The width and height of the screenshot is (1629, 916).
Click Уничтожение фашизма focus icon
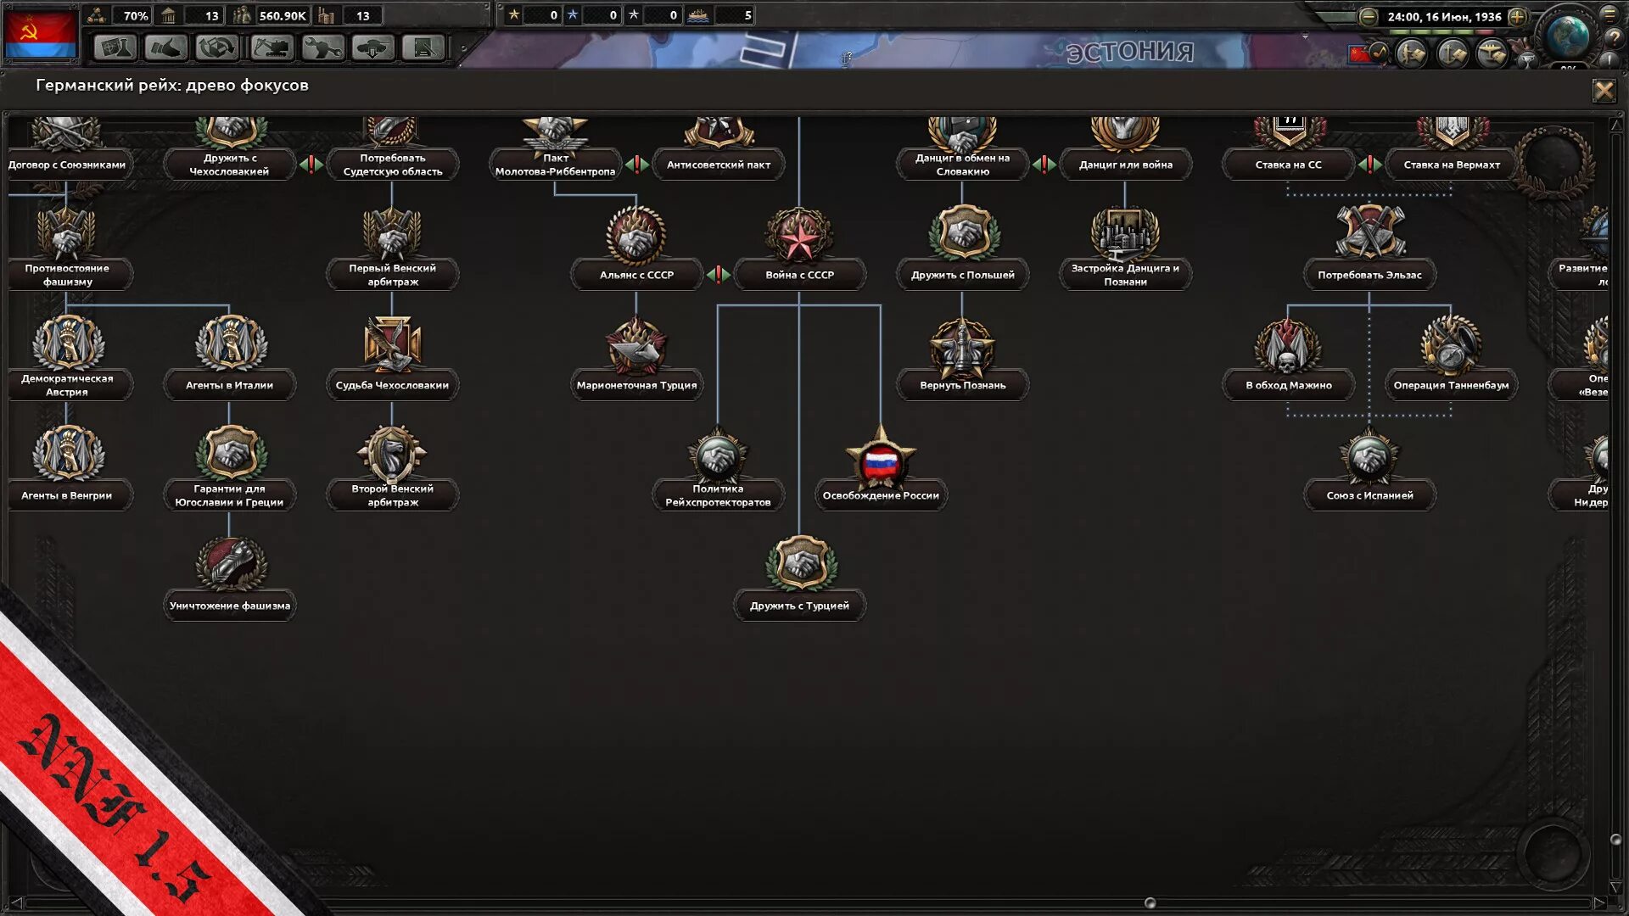tap(230, 563)
